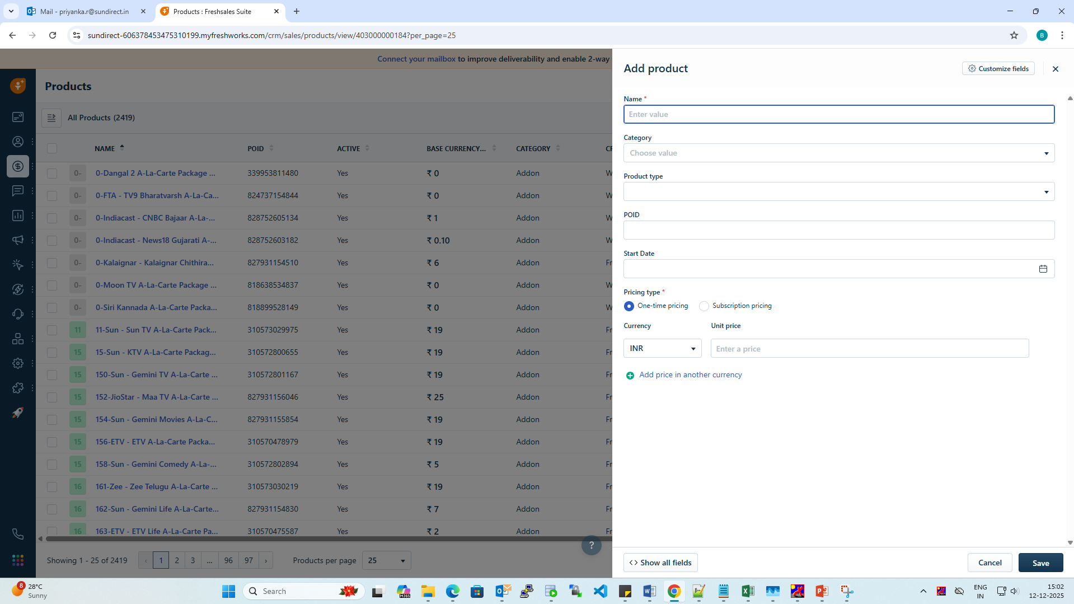Bookmark this page with the star icon
The image size is (1074, 604).
pyautogui.click(x=1014, y=35)
